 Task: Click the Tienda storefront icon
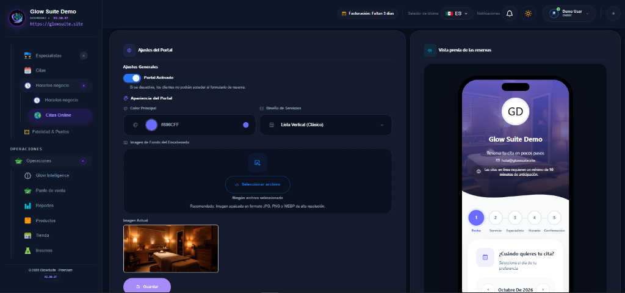click(27, 236)
